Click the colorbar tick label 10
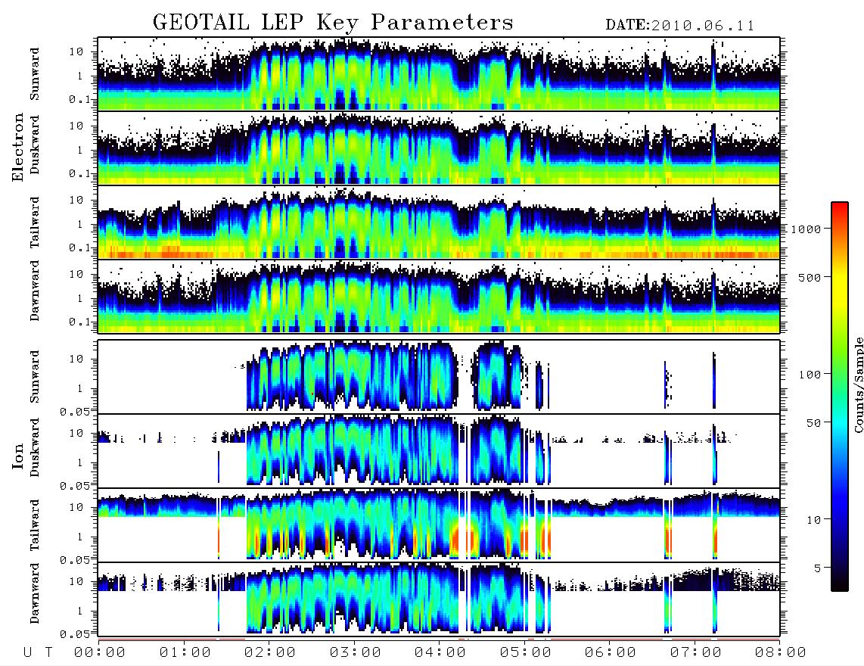 [813, 520]
